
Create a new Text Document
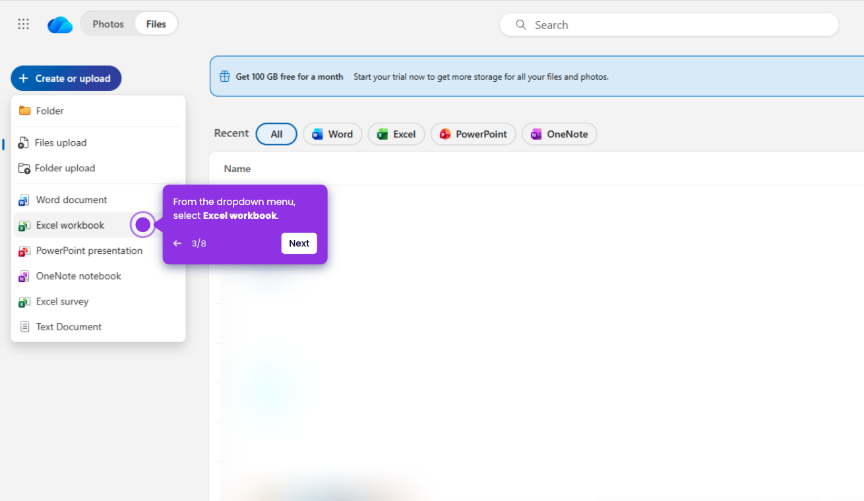coord(98,327)
